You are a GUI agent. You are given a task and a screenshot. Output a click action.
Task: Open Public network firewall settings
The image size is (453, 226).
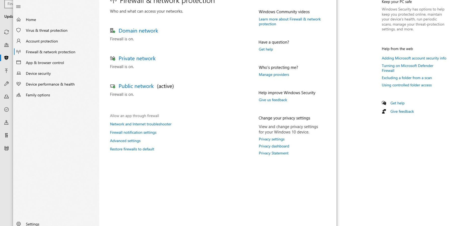(136, 86)
